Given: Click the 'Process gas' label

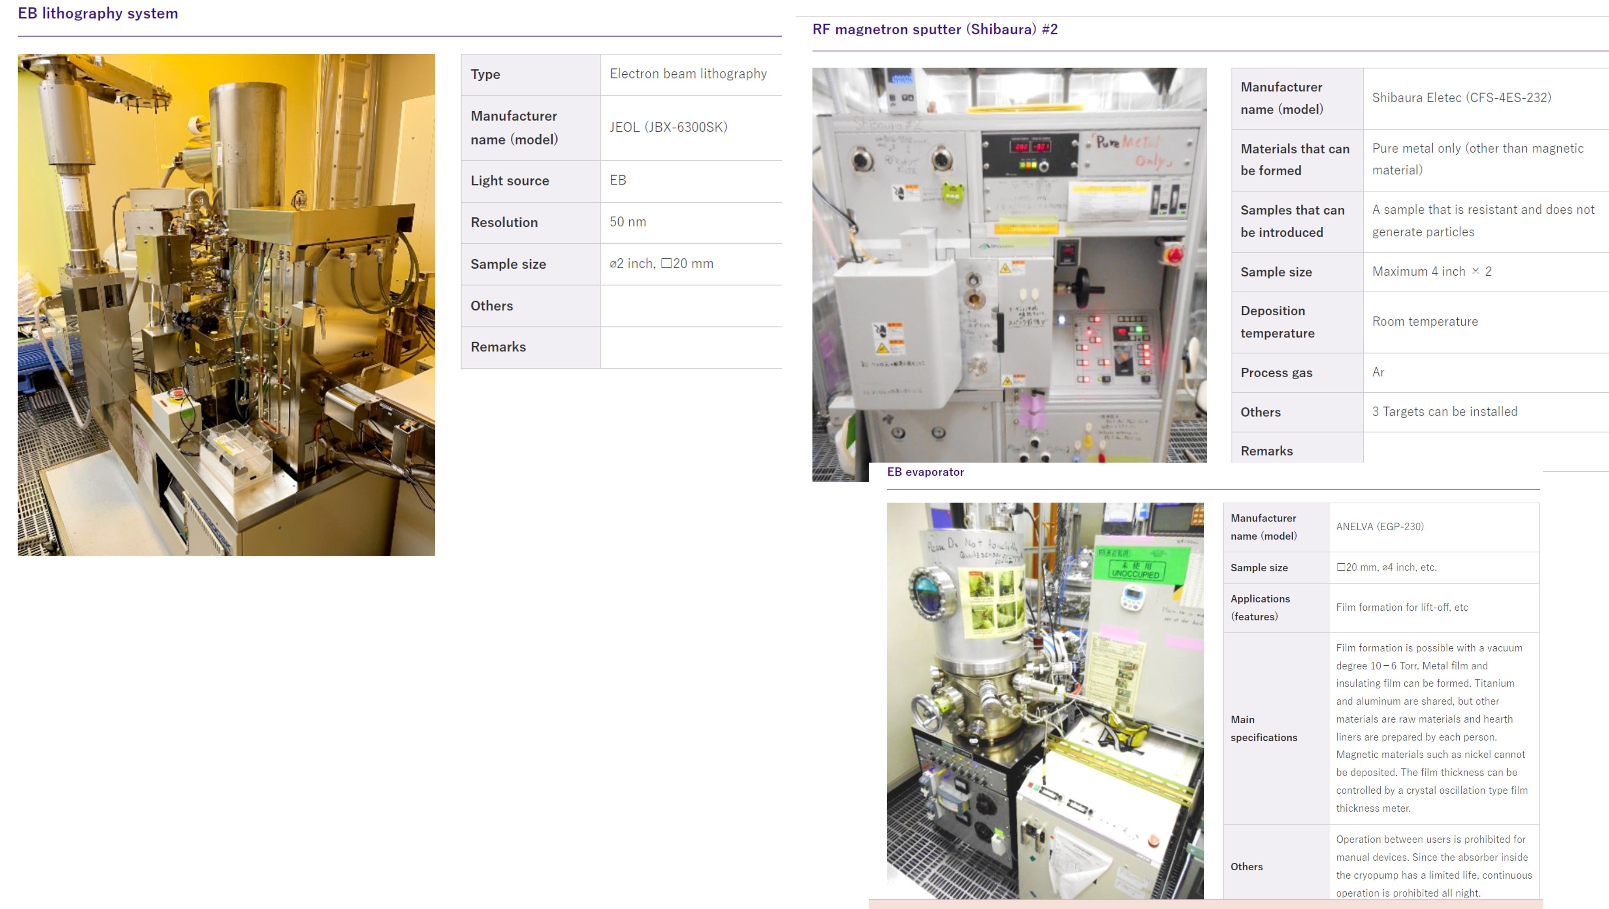Looking at the screenshot, I should (x=1276, y=373).
